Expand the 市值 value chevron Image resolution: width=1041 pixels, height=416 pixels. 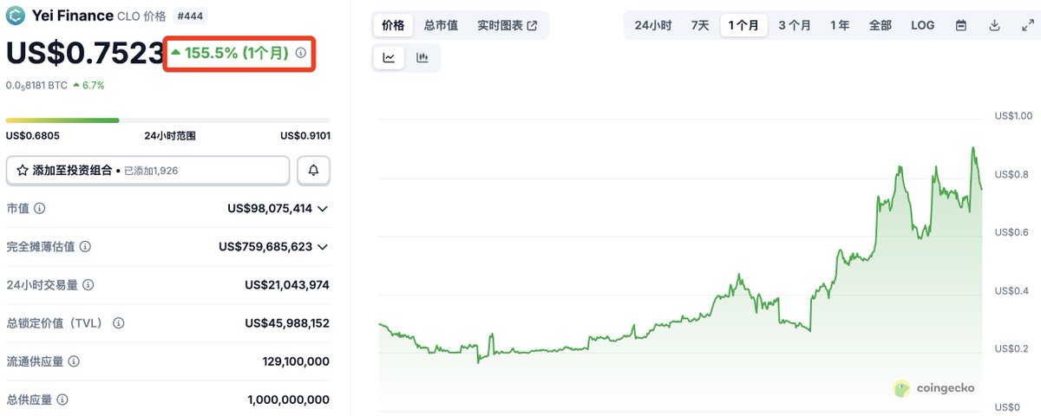pos(323,209)
